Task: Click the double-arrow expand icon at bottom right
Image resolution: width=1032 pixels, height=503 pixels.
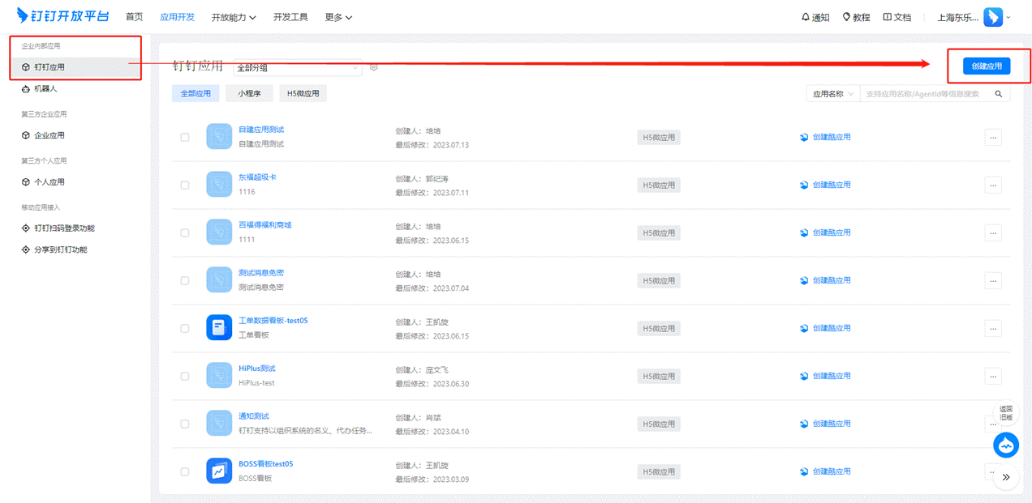Action: [x=1006, y=477]
